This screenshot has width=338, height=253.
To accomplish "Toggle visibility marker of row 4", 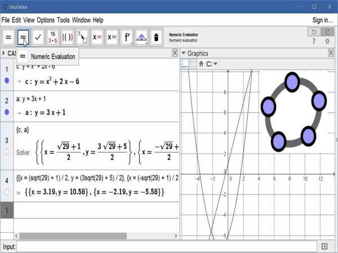I will [7, 192].
